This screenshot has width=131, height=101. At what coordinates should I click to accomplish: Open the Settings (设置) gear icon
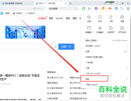pos(122,17)
